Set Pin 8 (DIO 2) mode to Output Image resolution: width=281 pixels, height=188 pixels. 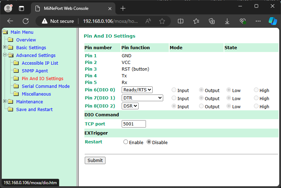[x=202, y=106]
